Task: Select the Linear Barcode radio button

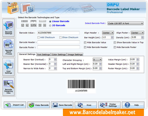Action: coord(50,21)
